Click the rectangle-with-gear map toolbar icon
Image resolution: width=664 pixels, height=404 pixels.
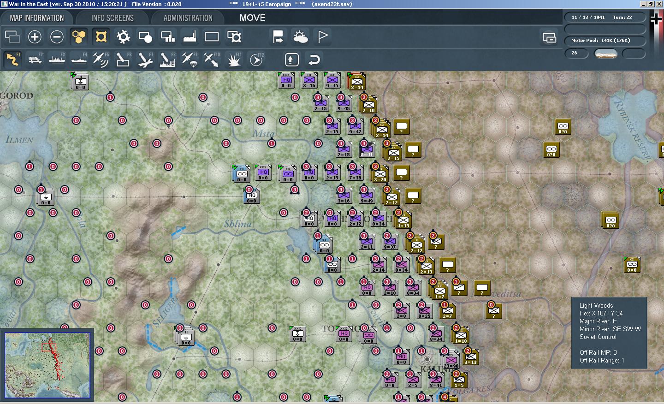tap(234, 37)
